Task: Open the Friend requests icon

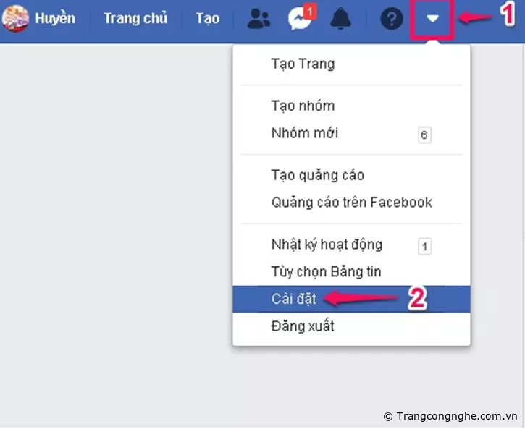Action: tap(258, 19)
